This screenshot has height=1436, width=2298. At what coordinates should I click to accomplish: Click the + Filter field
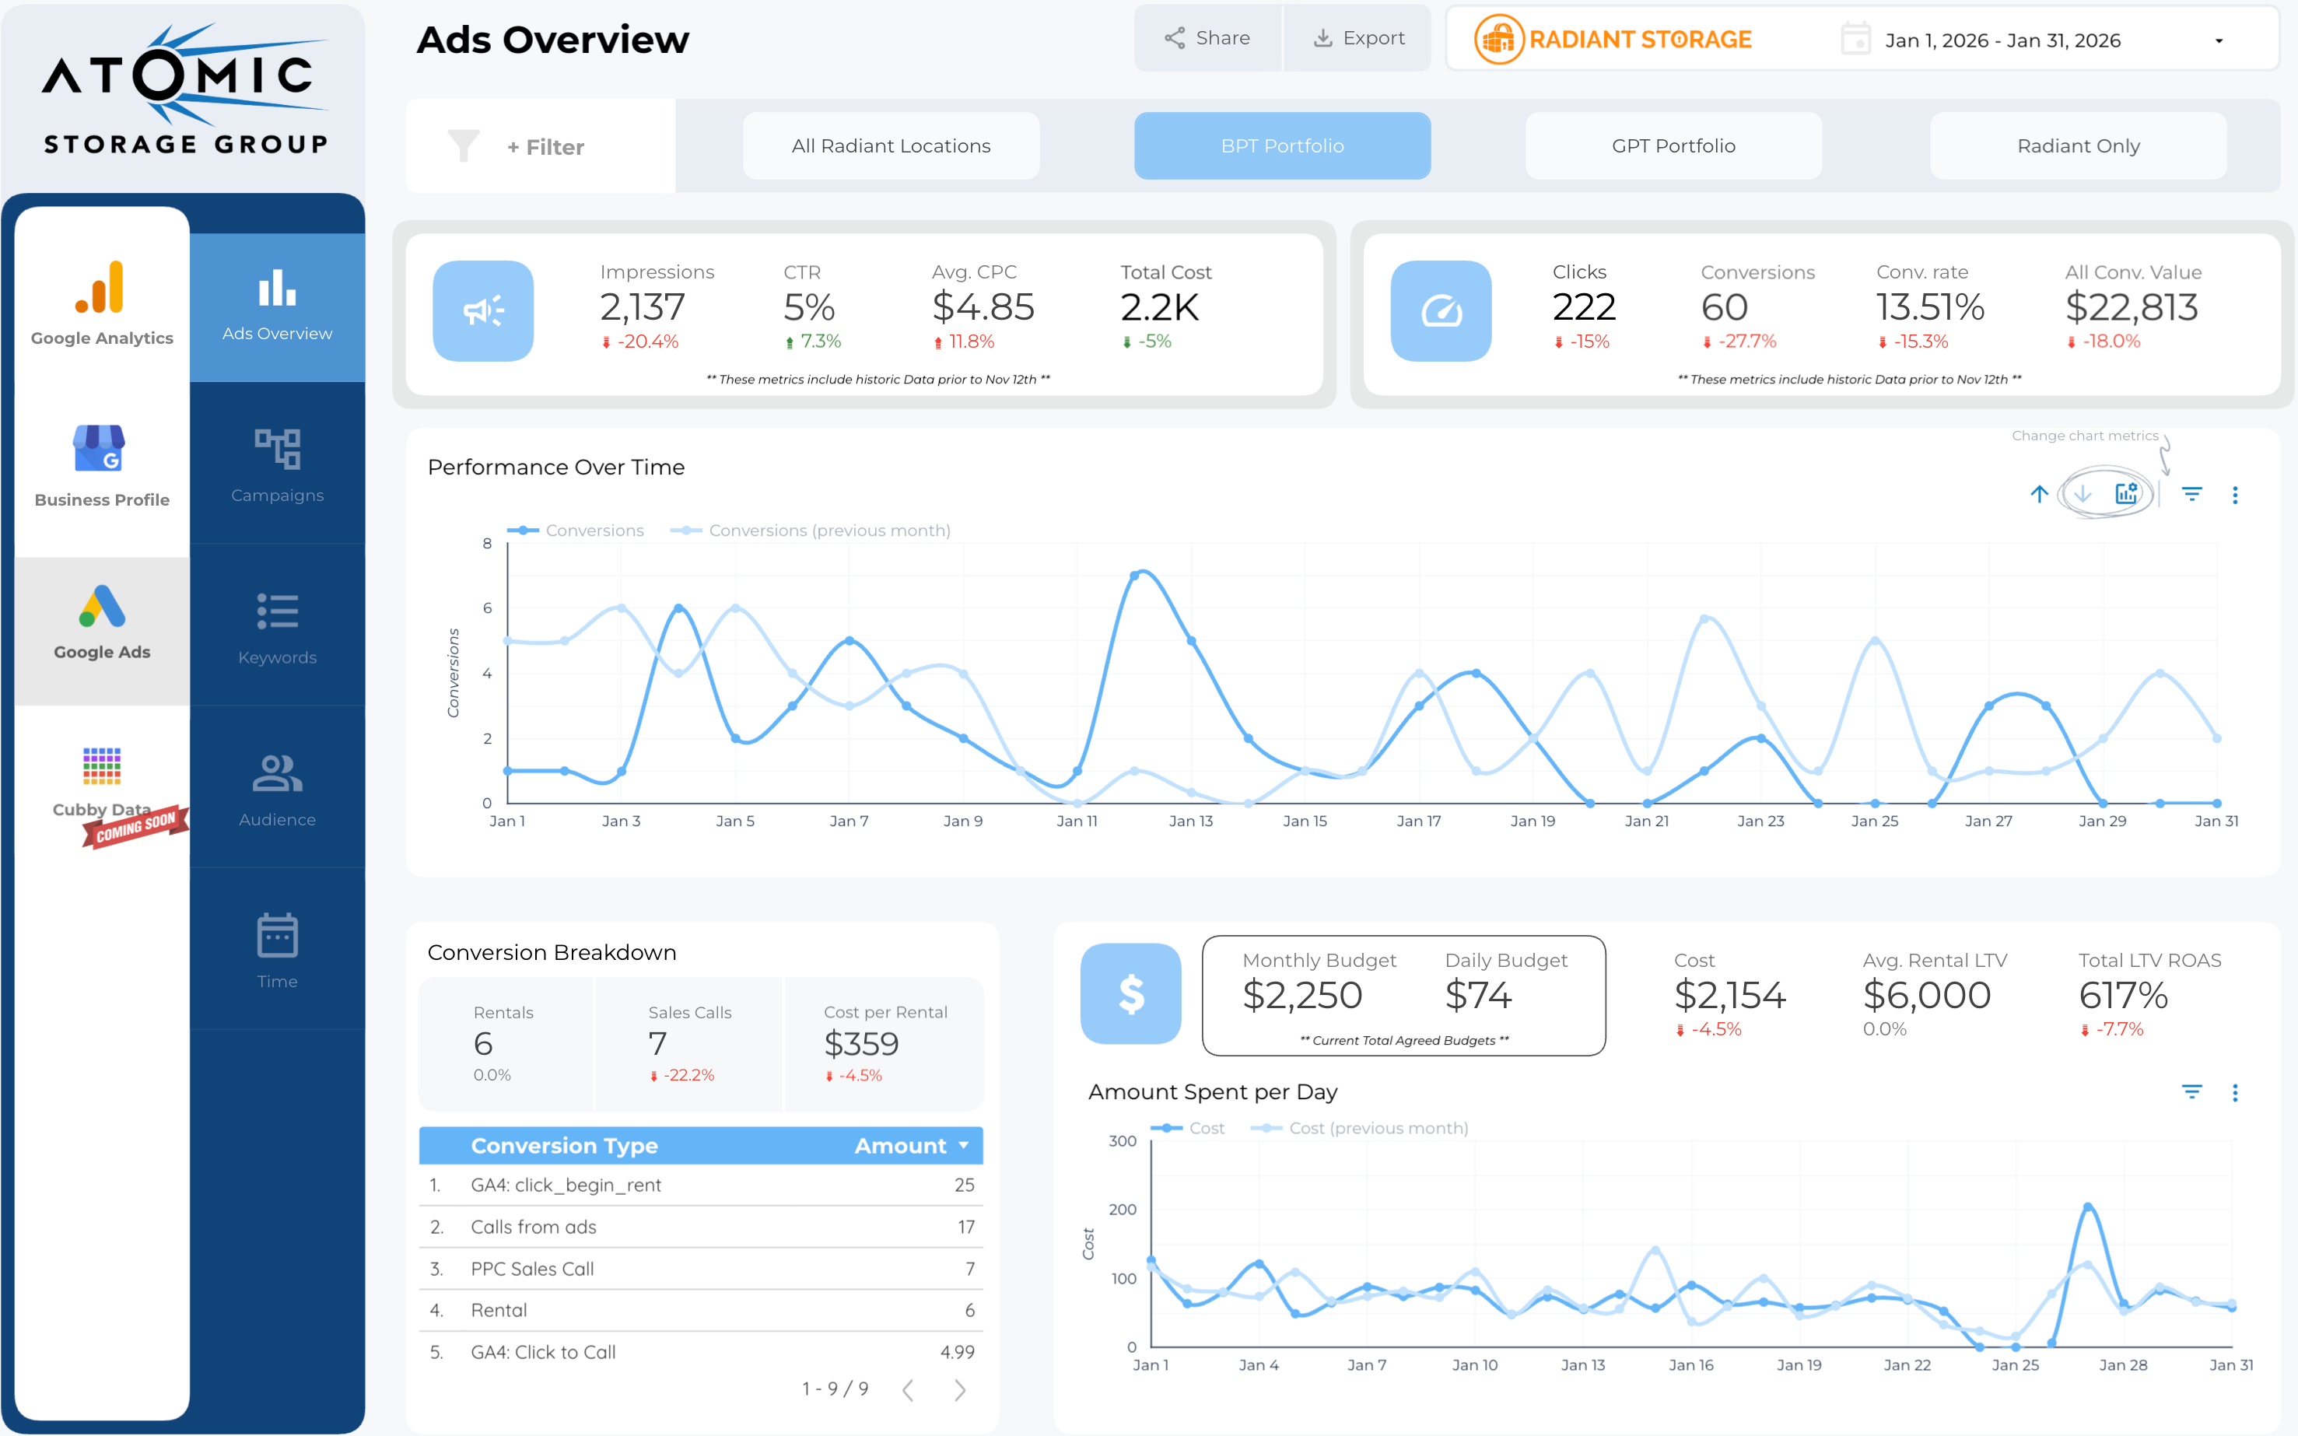[546, 147]
